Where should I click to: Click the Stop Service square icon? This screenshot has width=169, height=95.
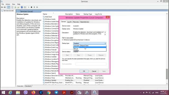31,7
